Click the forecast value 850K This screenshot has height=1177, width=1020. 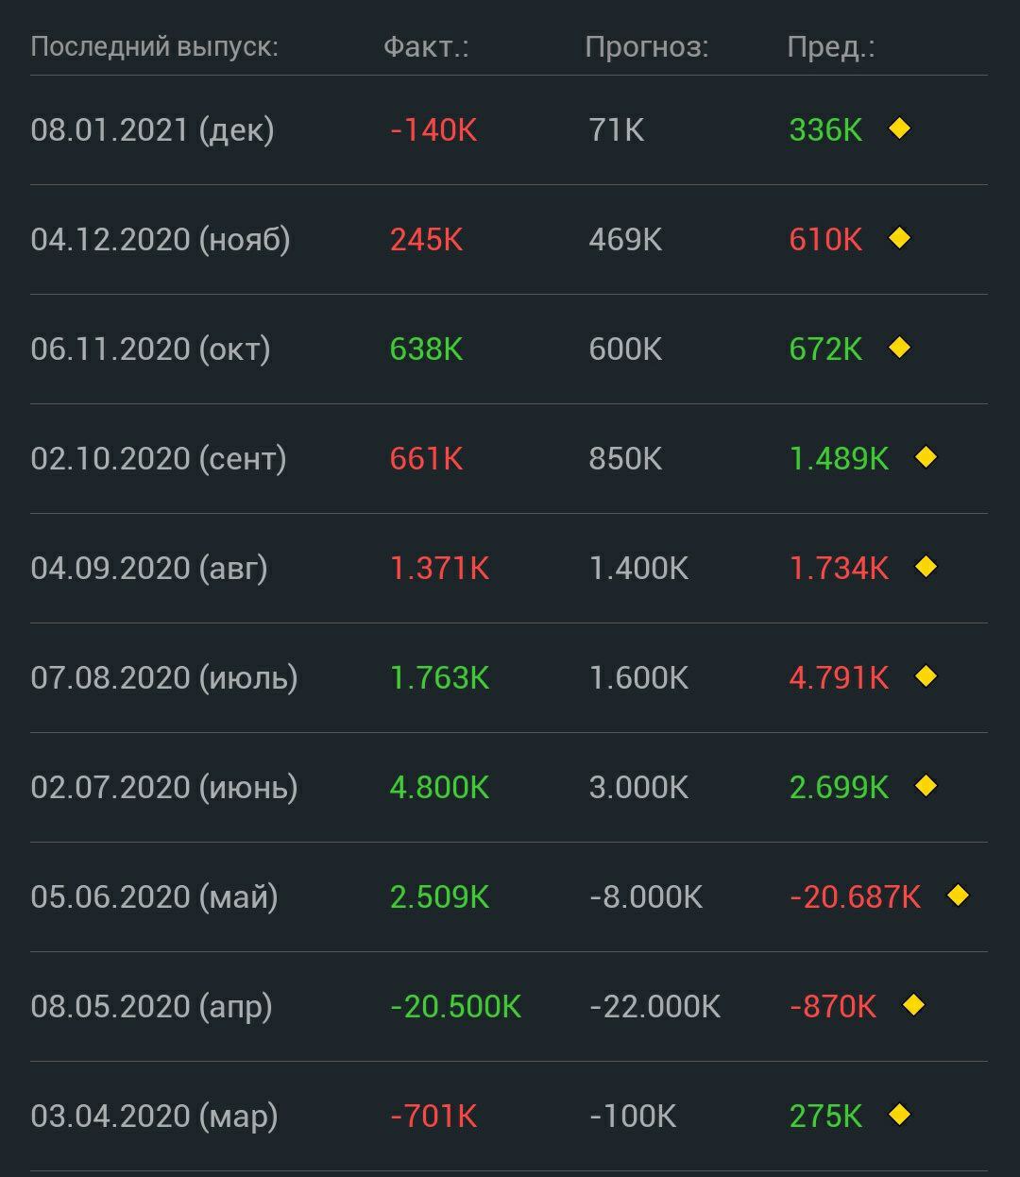click(626, 459)
